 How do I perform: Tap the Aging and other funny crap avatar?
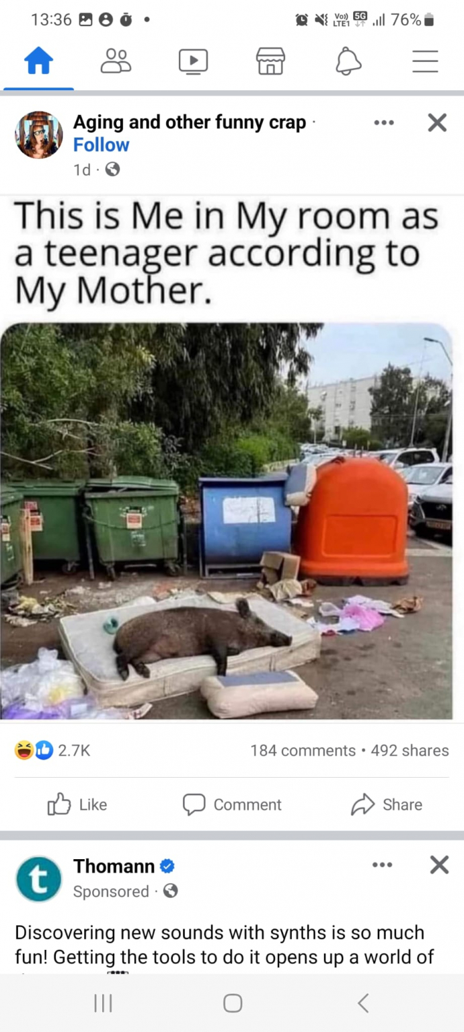pyautogui.click(x=39, y=135)
